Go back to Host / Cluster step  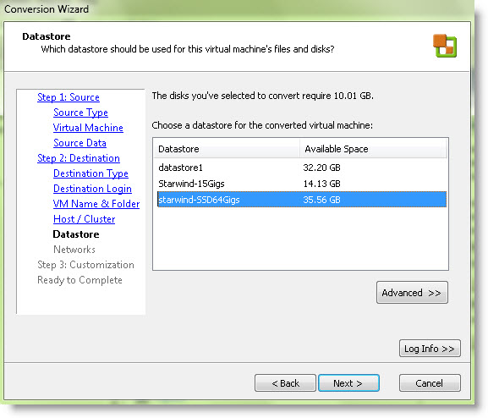pyautogui.click(x=84, y=219)
